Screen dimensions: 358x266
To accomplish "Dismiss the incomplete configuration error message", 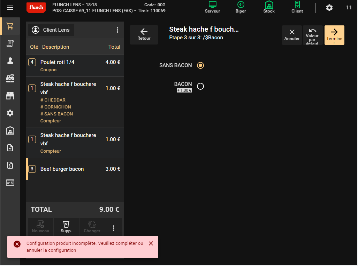I will pyautogui.click(x=151, y=243).
